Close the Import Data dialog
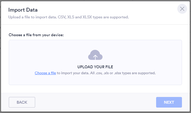Viewport: 191px width, 113px height. (x=182, y=9)
